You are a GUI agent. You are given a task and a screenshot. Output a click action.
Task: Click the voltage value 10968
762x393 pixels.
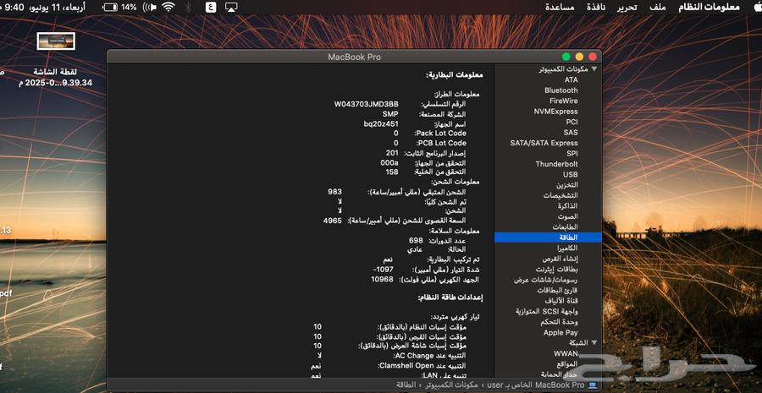point(382,279)
